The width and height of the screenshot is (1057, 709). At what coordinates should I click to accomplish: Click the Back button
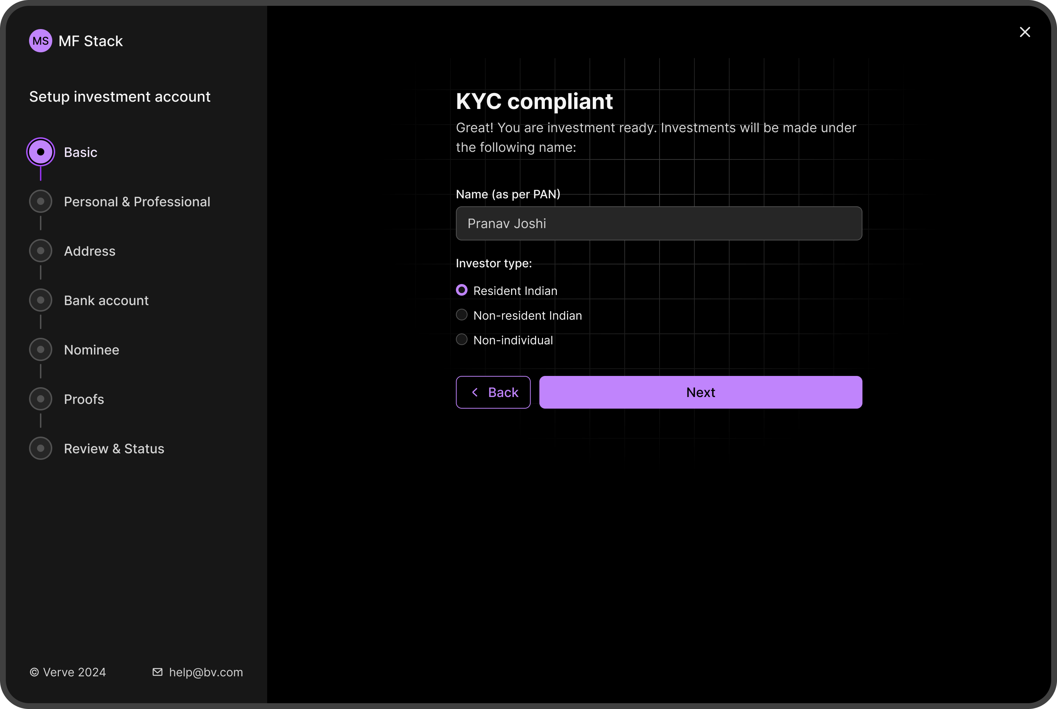point(493,393)
